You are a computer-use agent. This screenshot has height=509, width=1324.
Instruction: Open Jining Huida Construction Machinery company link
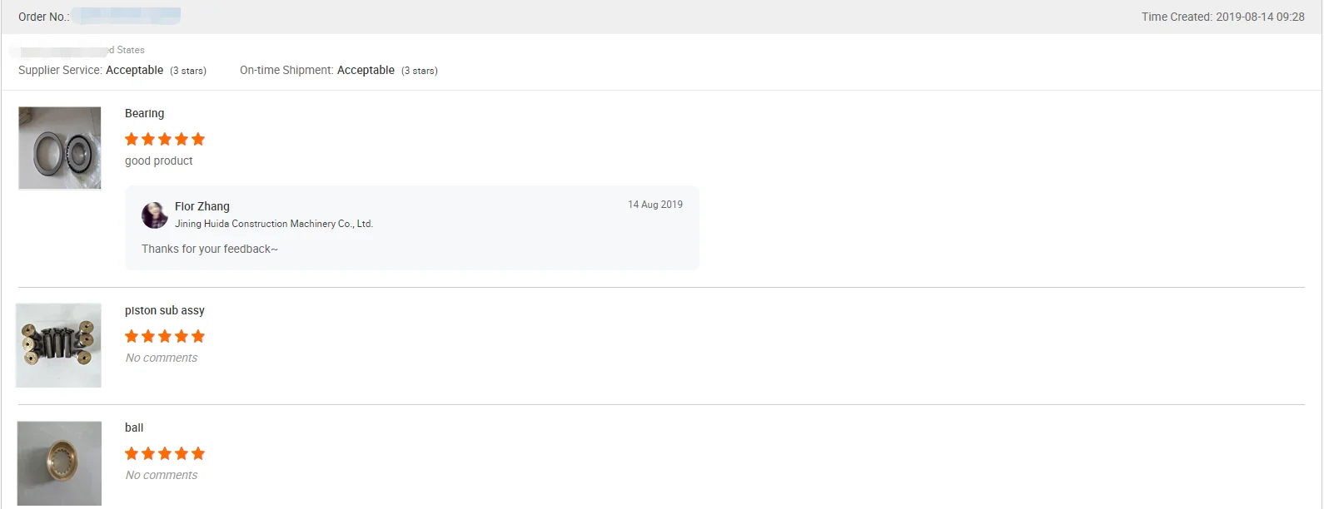point(274,224)
